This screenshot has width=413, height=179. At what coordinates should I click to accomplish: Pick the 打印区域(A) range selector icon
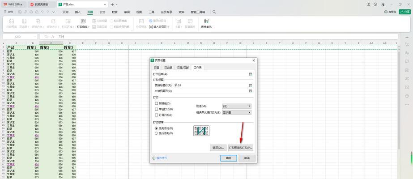251,74
